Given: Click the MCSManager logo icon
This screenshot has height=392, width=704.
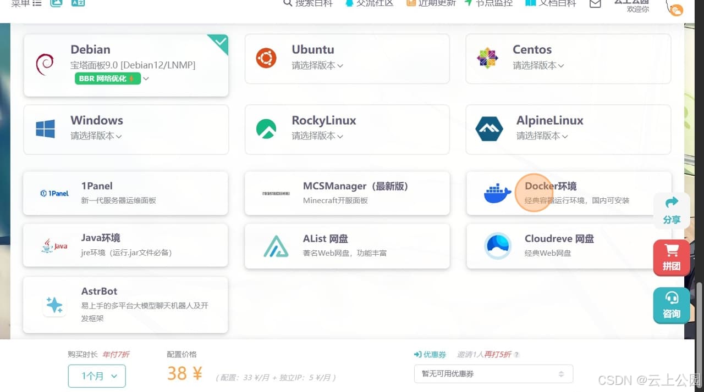Looking at the screenshot, I should (276, 193).
